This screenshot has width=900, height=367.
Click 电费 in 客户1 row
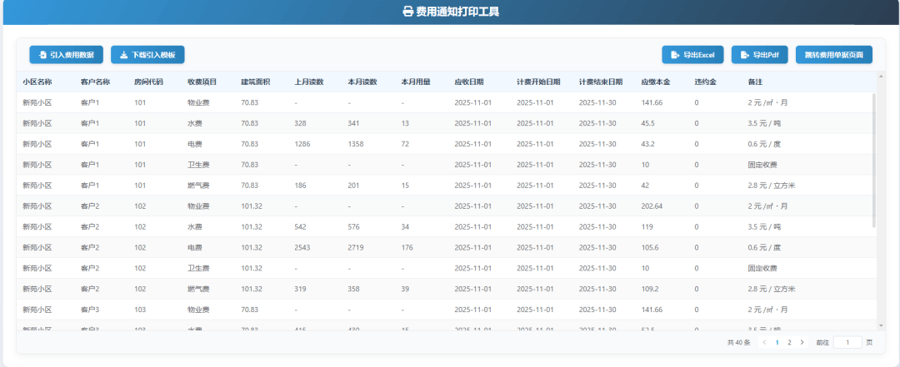pyautogui.click(x=194, y=144)
